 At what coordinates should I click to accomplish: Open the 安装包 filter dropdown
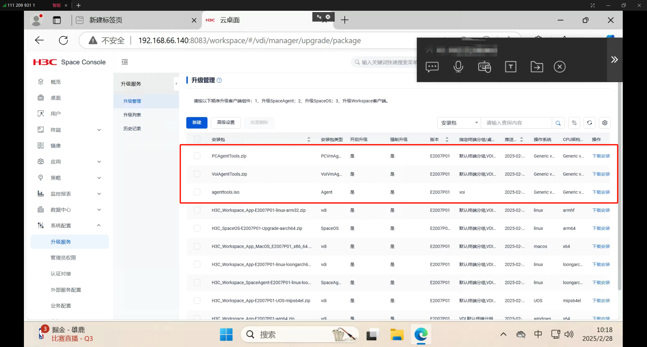click(x=459, y=123)
